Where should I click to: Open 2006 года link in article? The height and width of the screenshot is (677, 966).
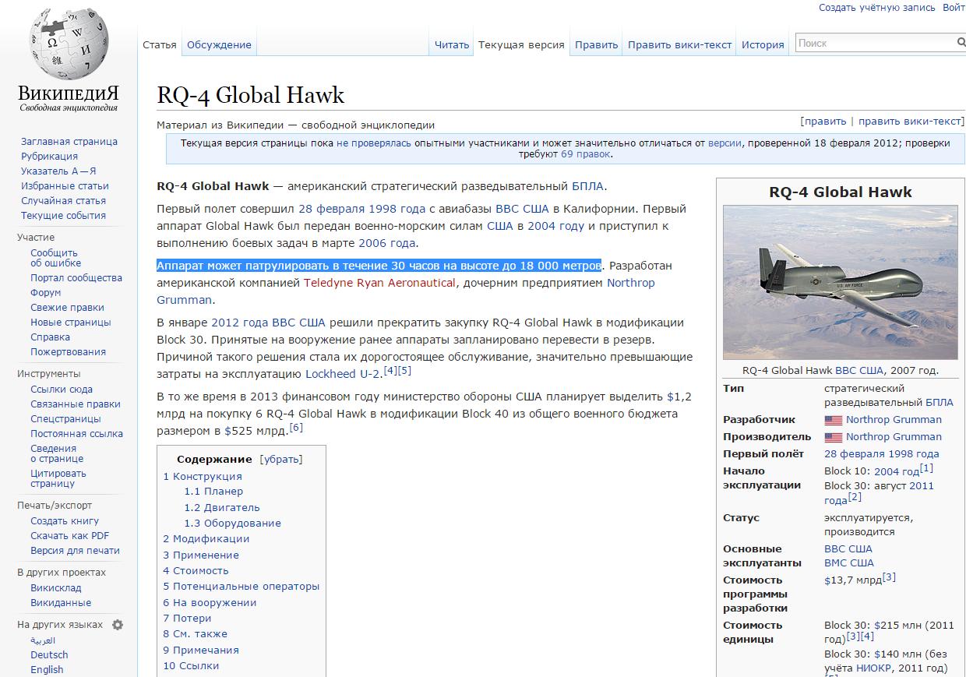[386, 243]
